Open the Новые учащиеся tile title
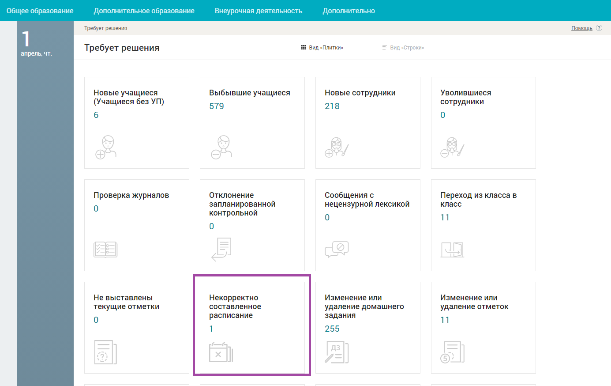The height and width of the screenshot is (386, 611). point(129,97)
